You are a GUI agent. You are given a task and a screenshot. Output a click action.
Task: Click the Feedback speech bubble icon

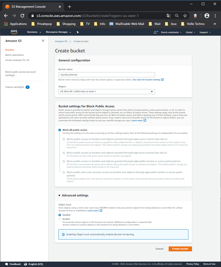coord(7,264)
